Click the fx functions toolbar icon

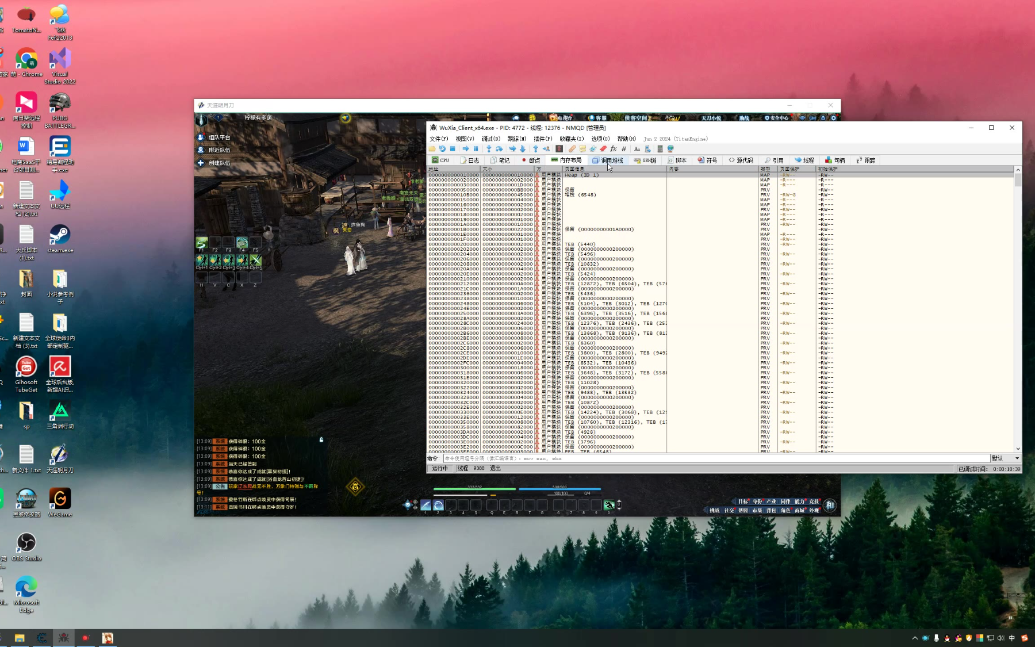[x=614, y=149]
